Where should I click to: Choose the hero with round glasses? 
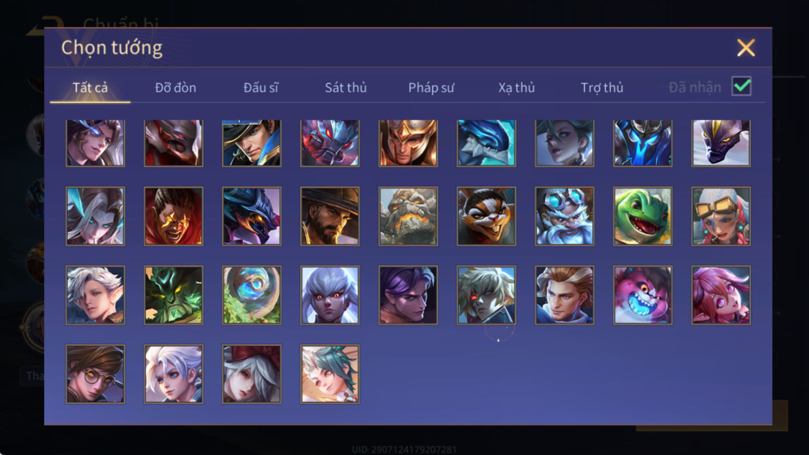point(96,374)
